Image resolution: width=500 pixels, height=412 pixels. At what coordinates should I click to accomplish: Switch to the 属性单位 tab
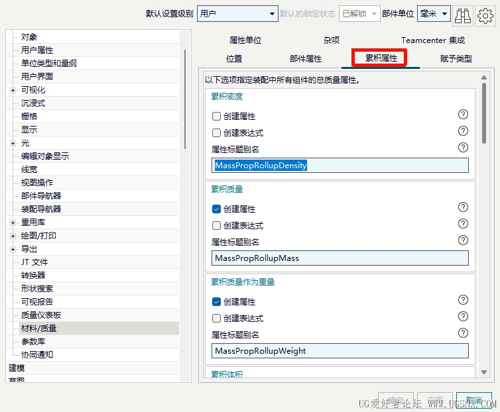pyautogui.click(x=245, y=40)
